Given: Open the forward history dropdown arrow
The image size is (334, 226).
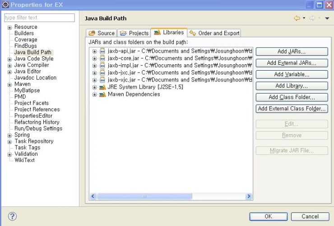Looking at the screenshot, I should (x=319, y=18).
